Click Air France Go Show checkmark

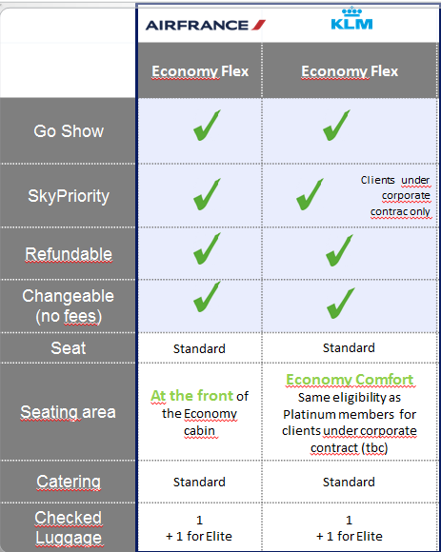pos(207,126)
